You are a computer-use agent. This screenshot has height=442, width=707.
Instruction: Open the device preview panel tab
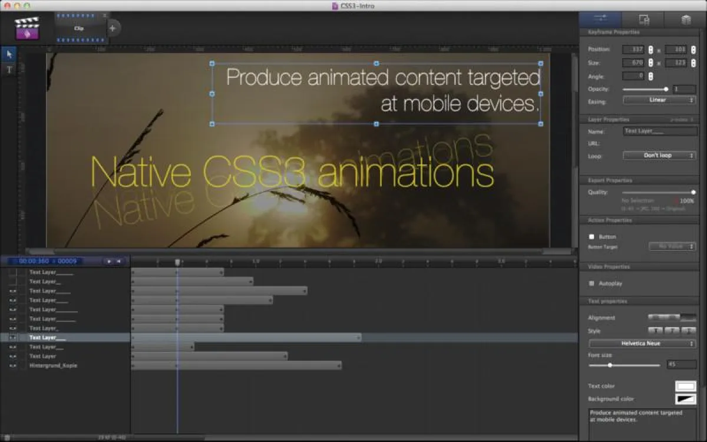tap(643, 19)
